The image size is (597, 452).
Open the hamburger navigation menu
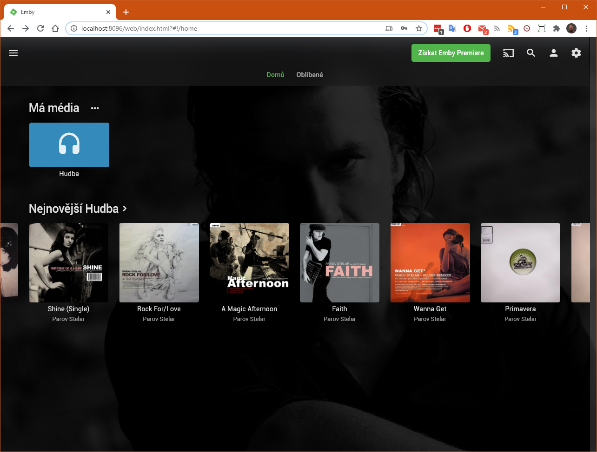click(x=13, y=53)
